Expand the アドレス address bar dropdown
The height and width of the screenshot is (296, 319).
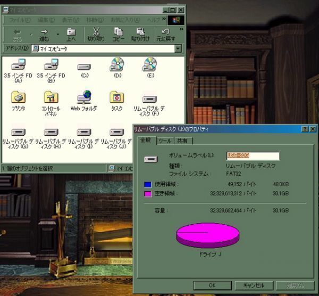tap(178, 48)
